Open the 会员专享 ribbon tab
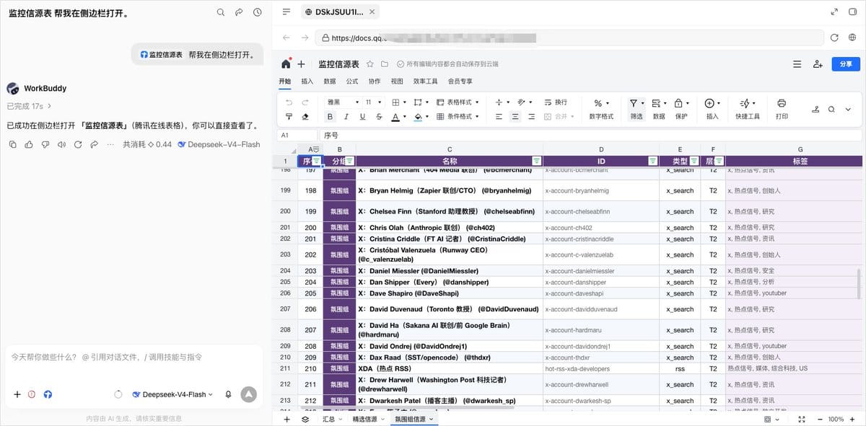Viewport: 866px width, 426px height. [460, 81]
